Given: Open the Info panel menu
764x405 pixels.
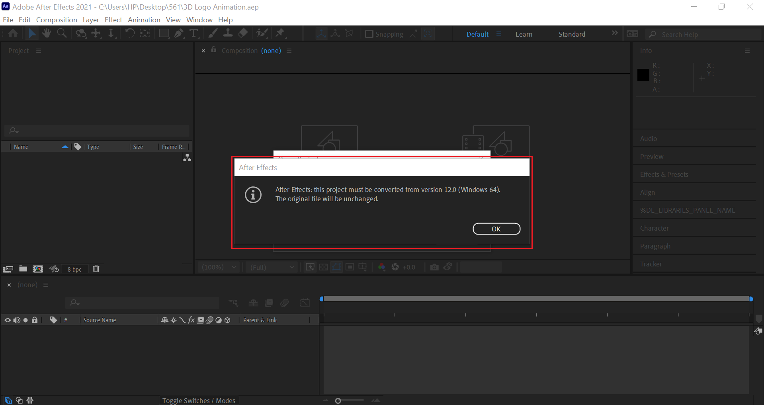Looking at the screenshot, I should 747,51.
